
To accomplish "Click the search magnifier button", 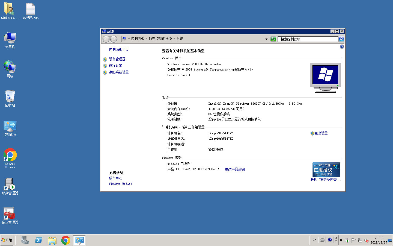I will (341, 39).
